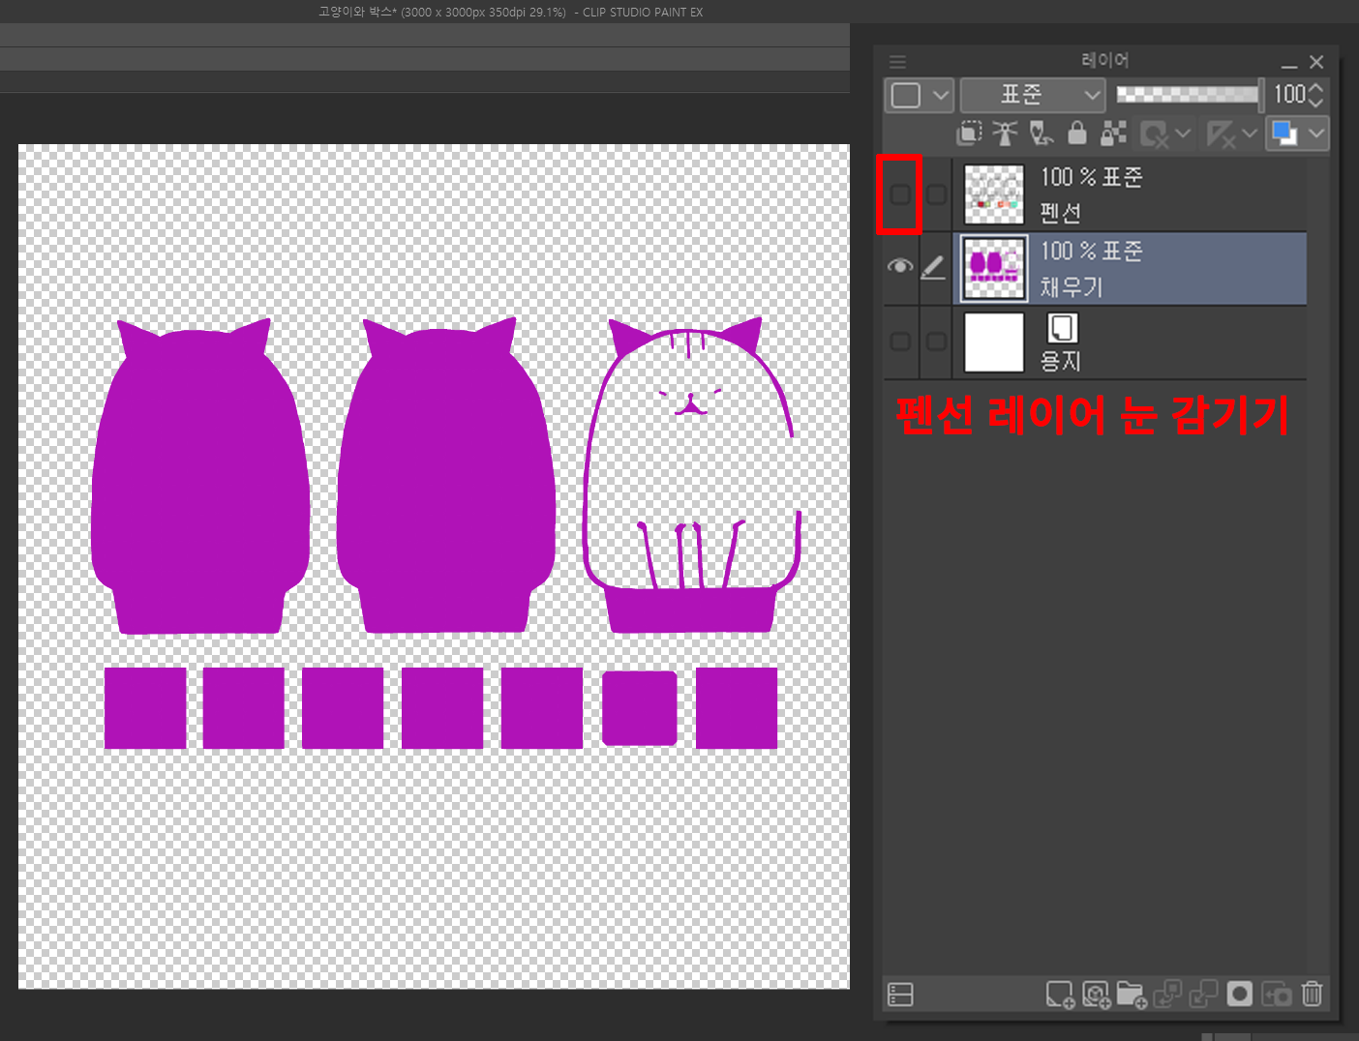1359x1041 pixels.
Task: Click the opacity value field 100
Action: tap(1289, 94)
